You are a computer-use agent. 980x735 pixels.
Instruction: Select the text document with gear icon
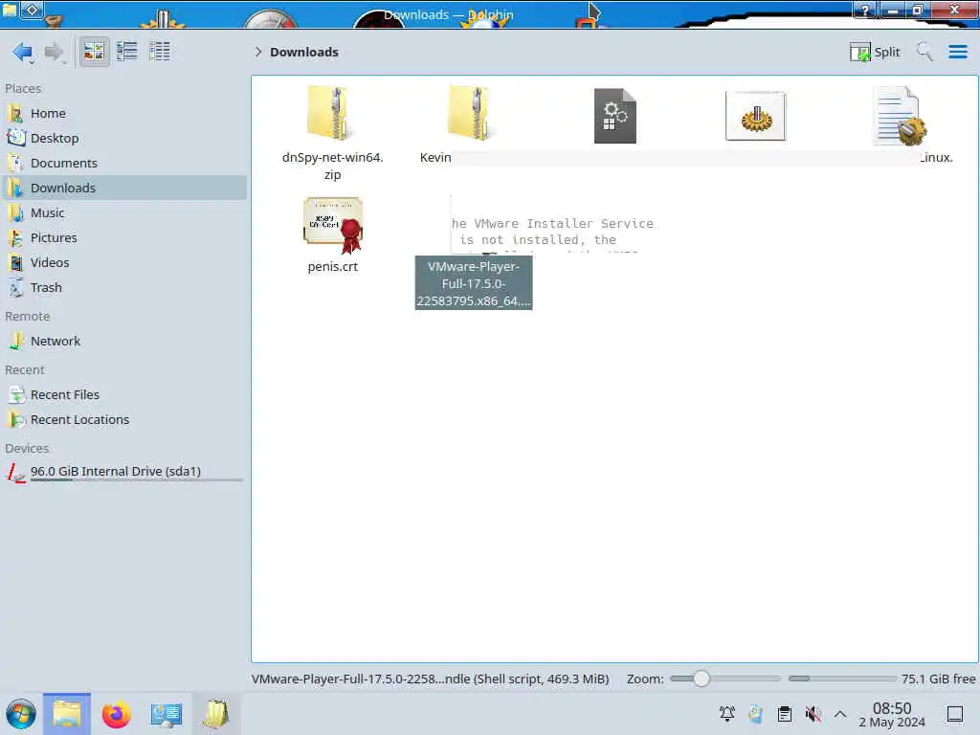[900, 116]
